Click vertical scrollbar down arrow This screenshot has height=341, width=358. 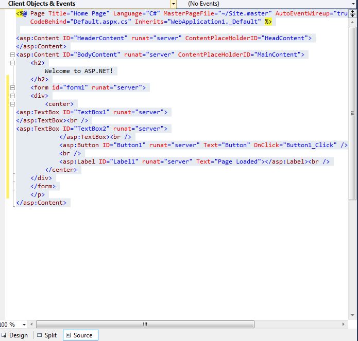tap(352, 315)
